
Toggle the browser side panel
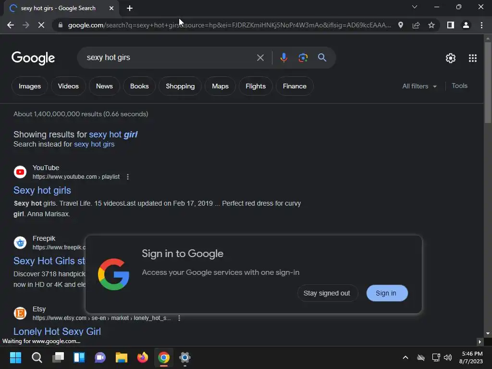coord(451,25)
